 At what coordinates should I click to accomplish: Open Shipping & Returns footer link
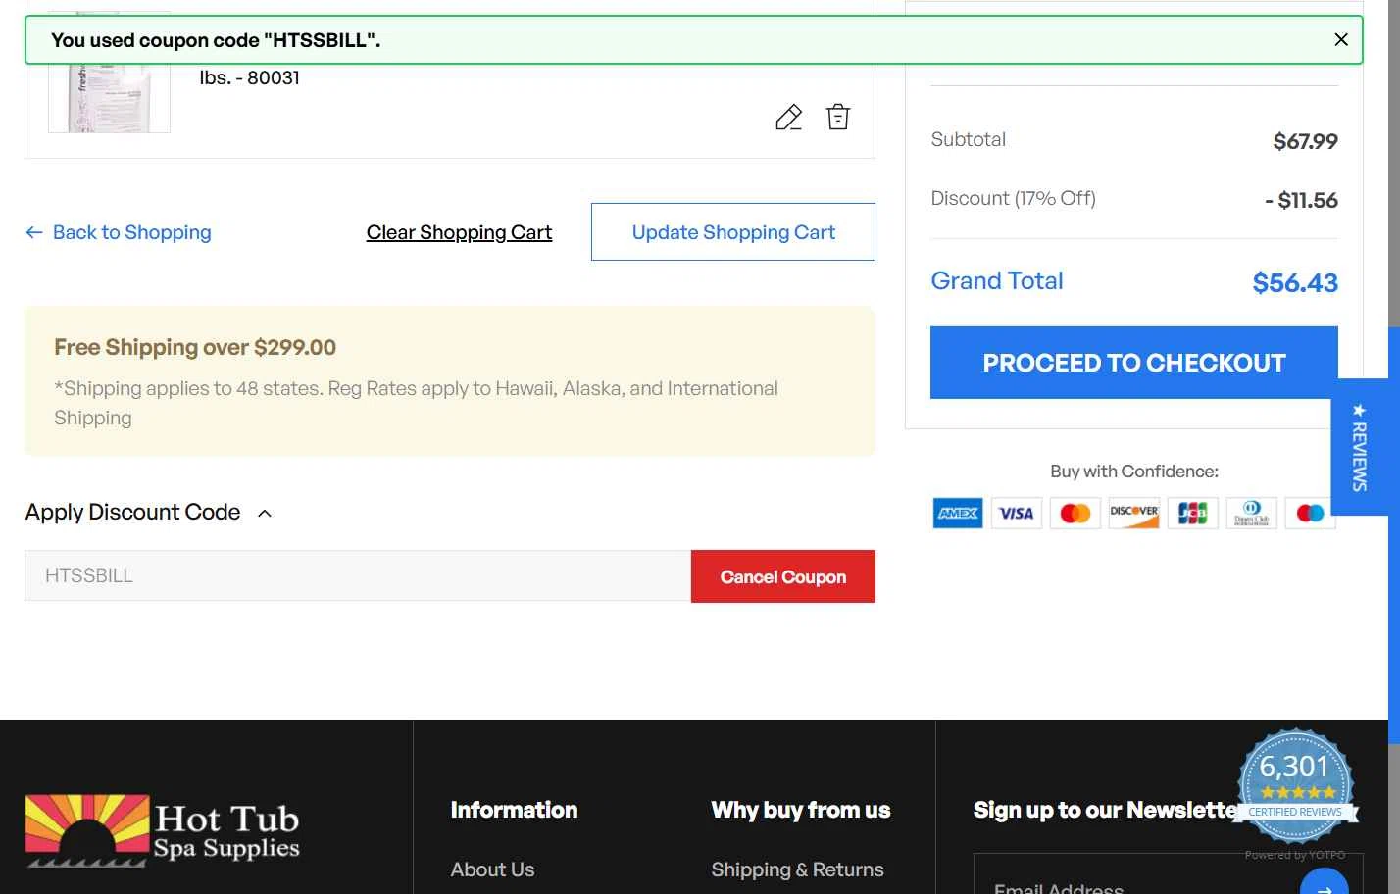797,869
